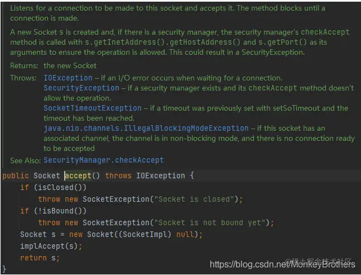Viewport: 361px width, 275px height.
Task: Click the 'Throws:' label
Action: tap(23, 78)
